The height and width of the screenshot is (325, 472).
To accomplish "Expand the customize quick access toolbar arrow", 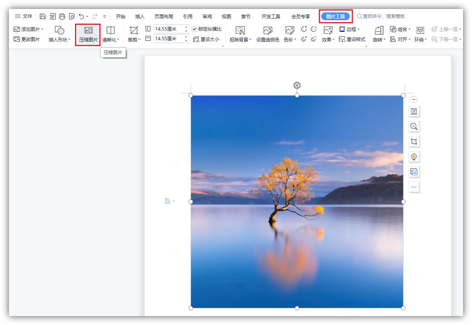I will [x=104, y=16].
